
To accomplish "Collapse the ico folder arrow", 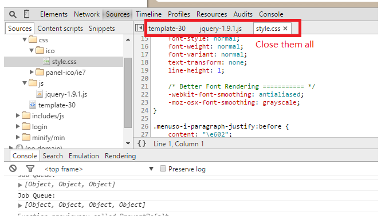I will (x=32, y=50).
